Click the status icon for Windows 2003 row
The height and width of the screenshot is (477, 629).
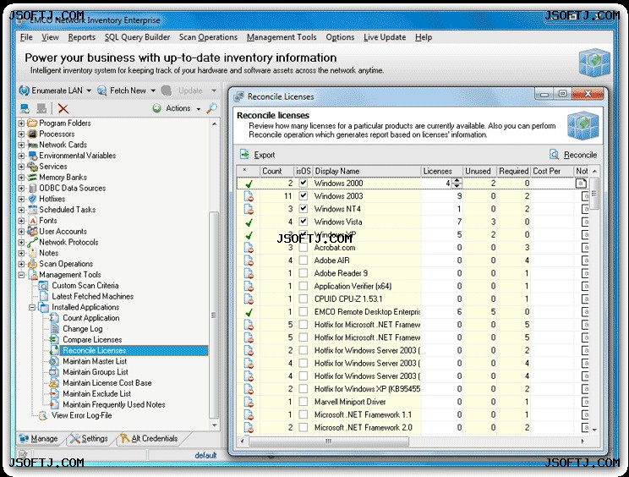(x=249, y=196)
